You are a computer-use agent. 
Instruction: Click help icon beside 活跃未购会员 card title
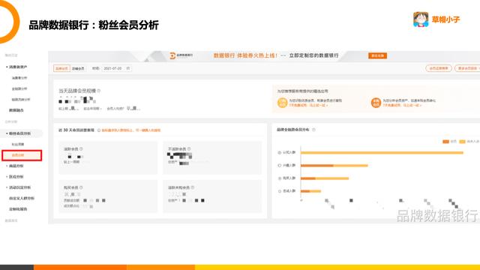coord(193,187)
